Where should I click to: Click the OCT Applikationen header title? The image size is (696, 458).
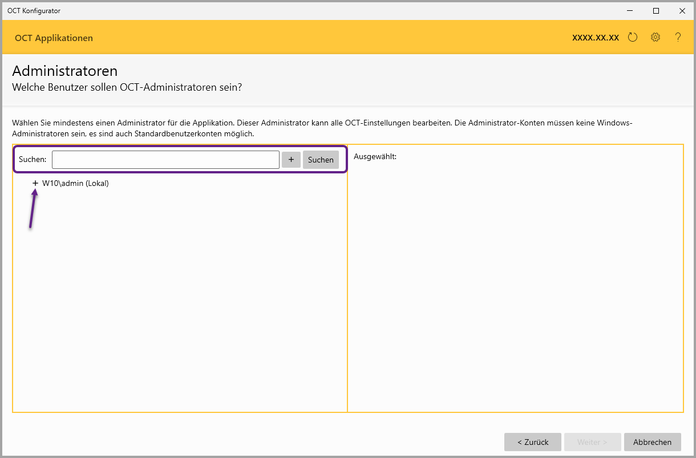coord(54,38)
